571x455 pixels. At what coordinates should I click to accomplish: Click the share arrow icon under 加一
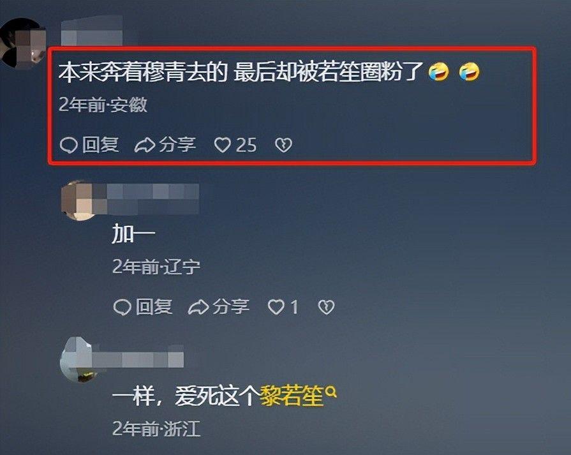[x=198, y=307]
